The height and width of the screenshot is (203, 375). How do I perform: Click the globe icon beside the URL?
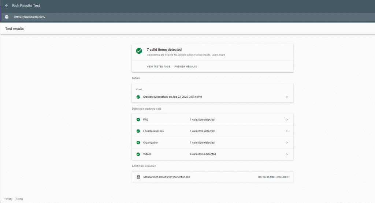(7, 17)
